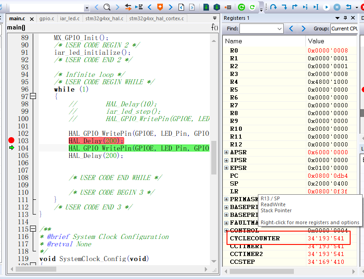Collapse the comment fold at line 115
The height and width of the screenshot is (279, 364).
[x=33, y=229]
